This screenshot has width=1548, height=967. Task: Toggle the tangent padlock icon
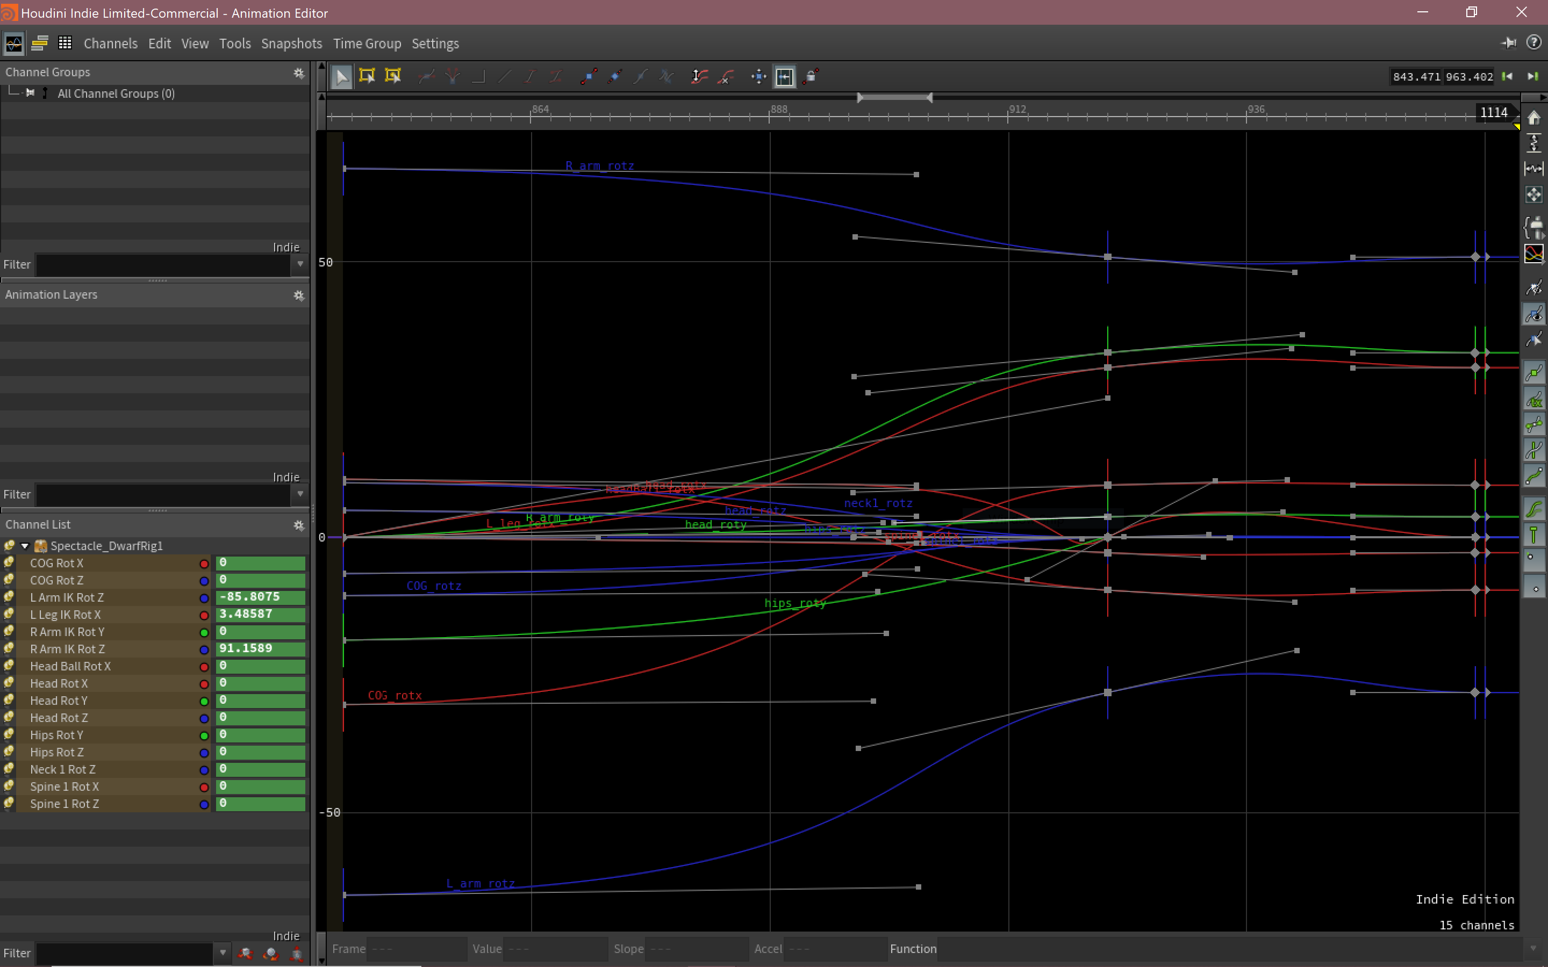click(x=811, y=77)
